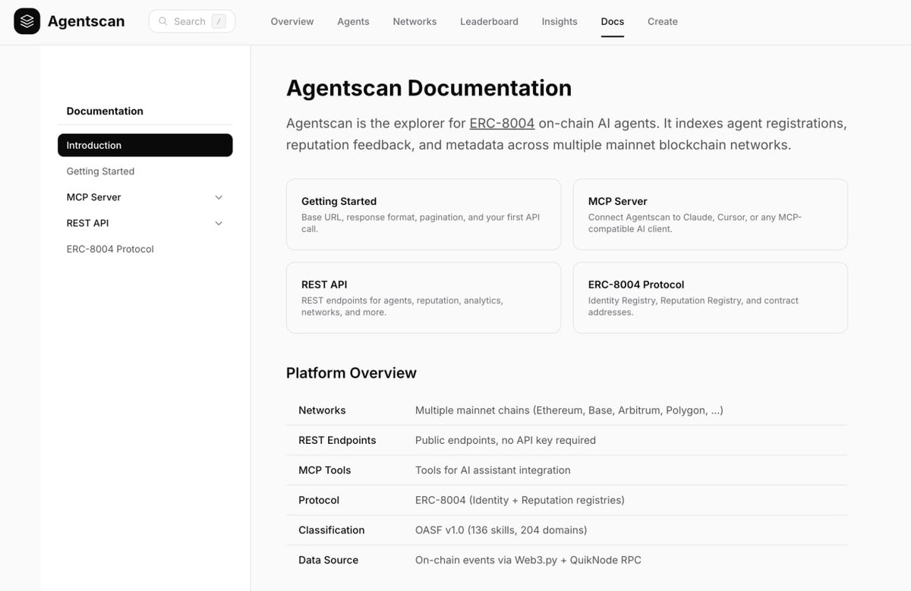
Task: Click 'REST endpoints for agents' card description
Action: click(402, 307)
